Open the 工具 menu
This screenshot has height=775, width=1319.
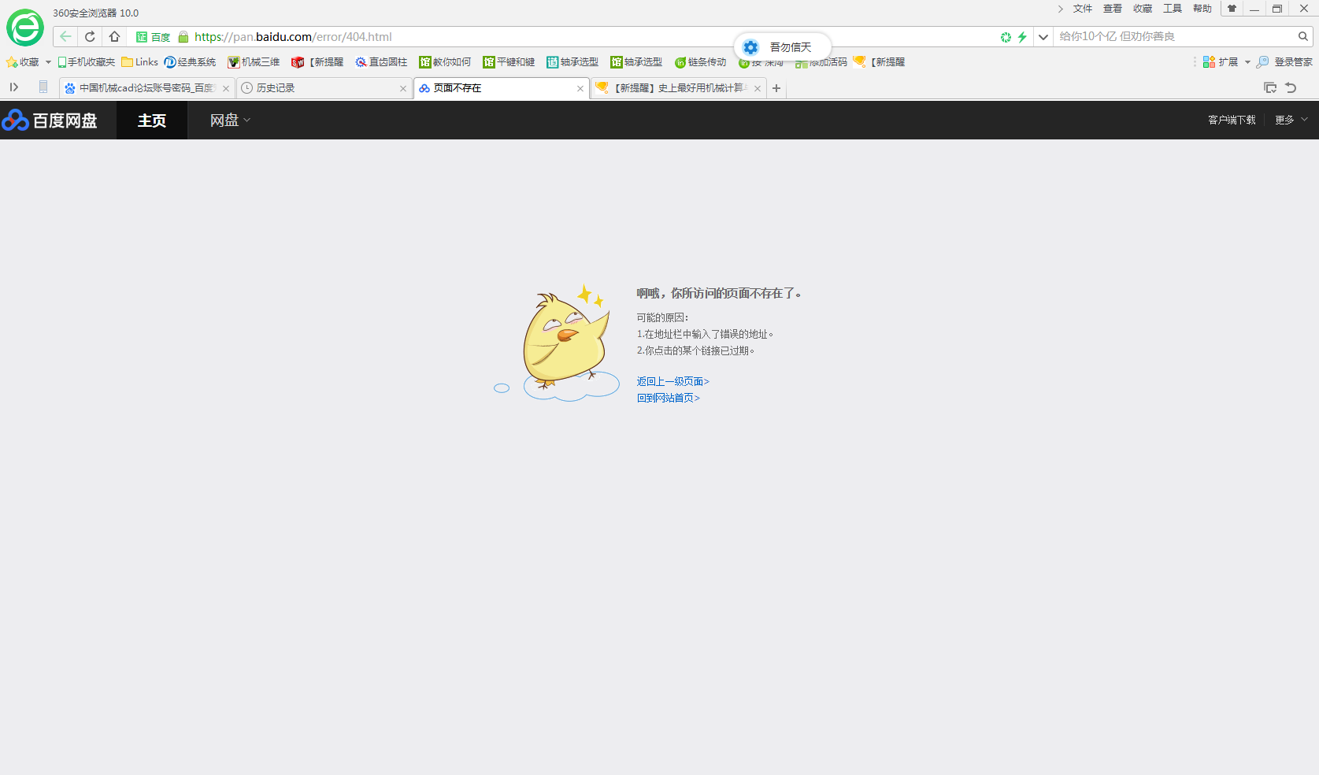[x=1173, y=9]
